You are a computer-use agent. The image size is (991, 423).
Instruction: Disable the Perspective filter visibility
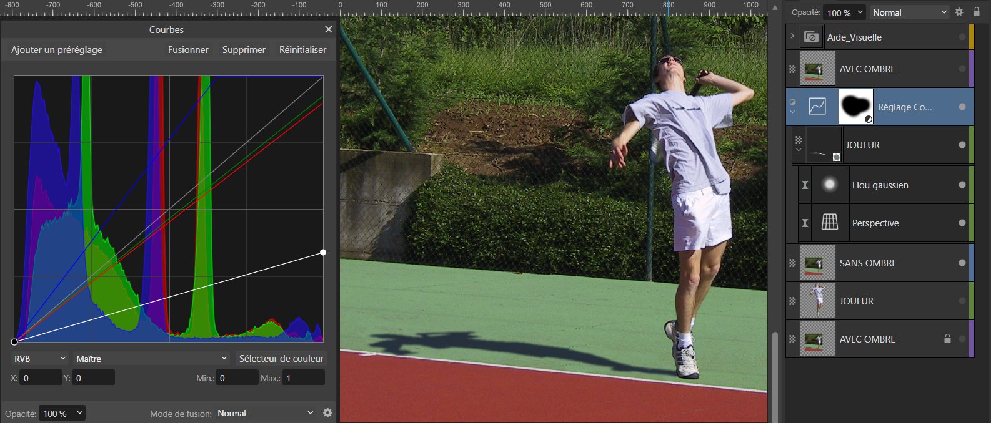pyautogui.click(x=962, y=223)
